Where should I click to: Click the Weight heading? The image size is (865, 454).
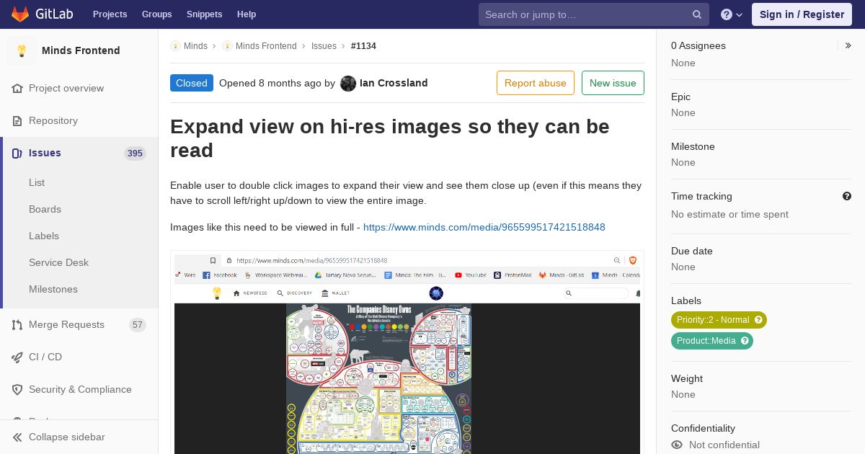pyautogui.click(x=687, y=378)
